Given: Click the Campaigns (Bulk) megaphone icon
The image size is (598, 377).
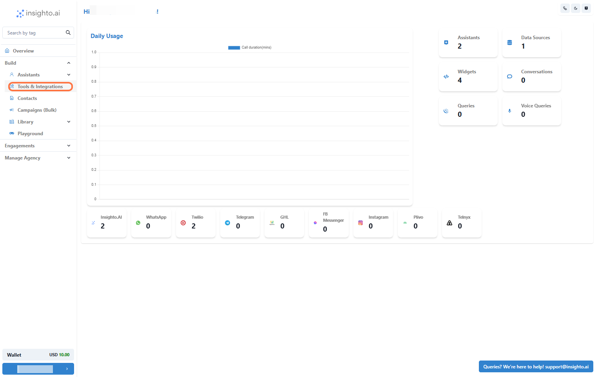Looking at the screenshot, I should point(12,110).
